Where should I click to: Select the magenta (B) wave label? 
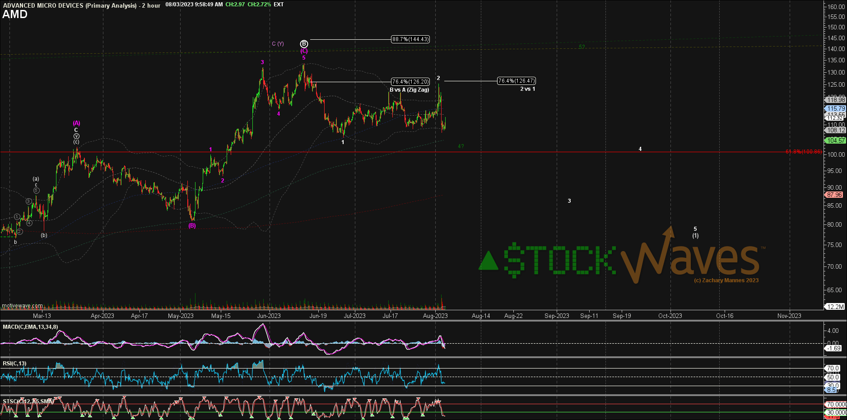pyautogui.click(x=192, y=225)
